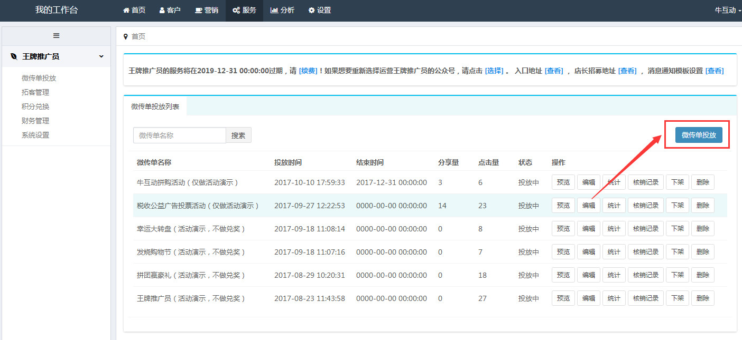Click the blue 微传单投放 button
This screenshot has height=340, width=742.
coord(698,135)
